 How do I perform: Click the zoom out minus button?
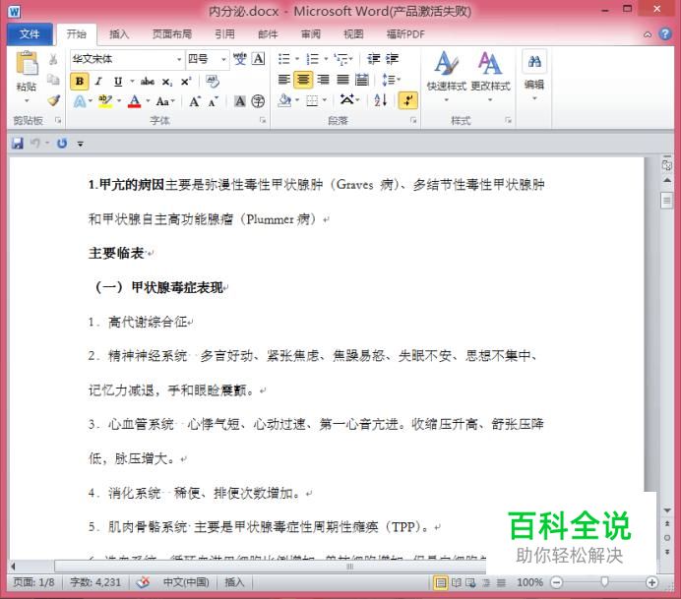point(556,582)
